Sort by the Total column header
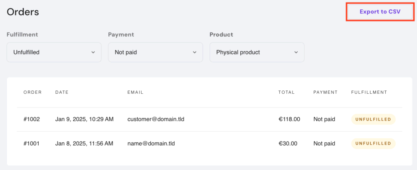Screen dimensions: 417x170 (286, 92)
